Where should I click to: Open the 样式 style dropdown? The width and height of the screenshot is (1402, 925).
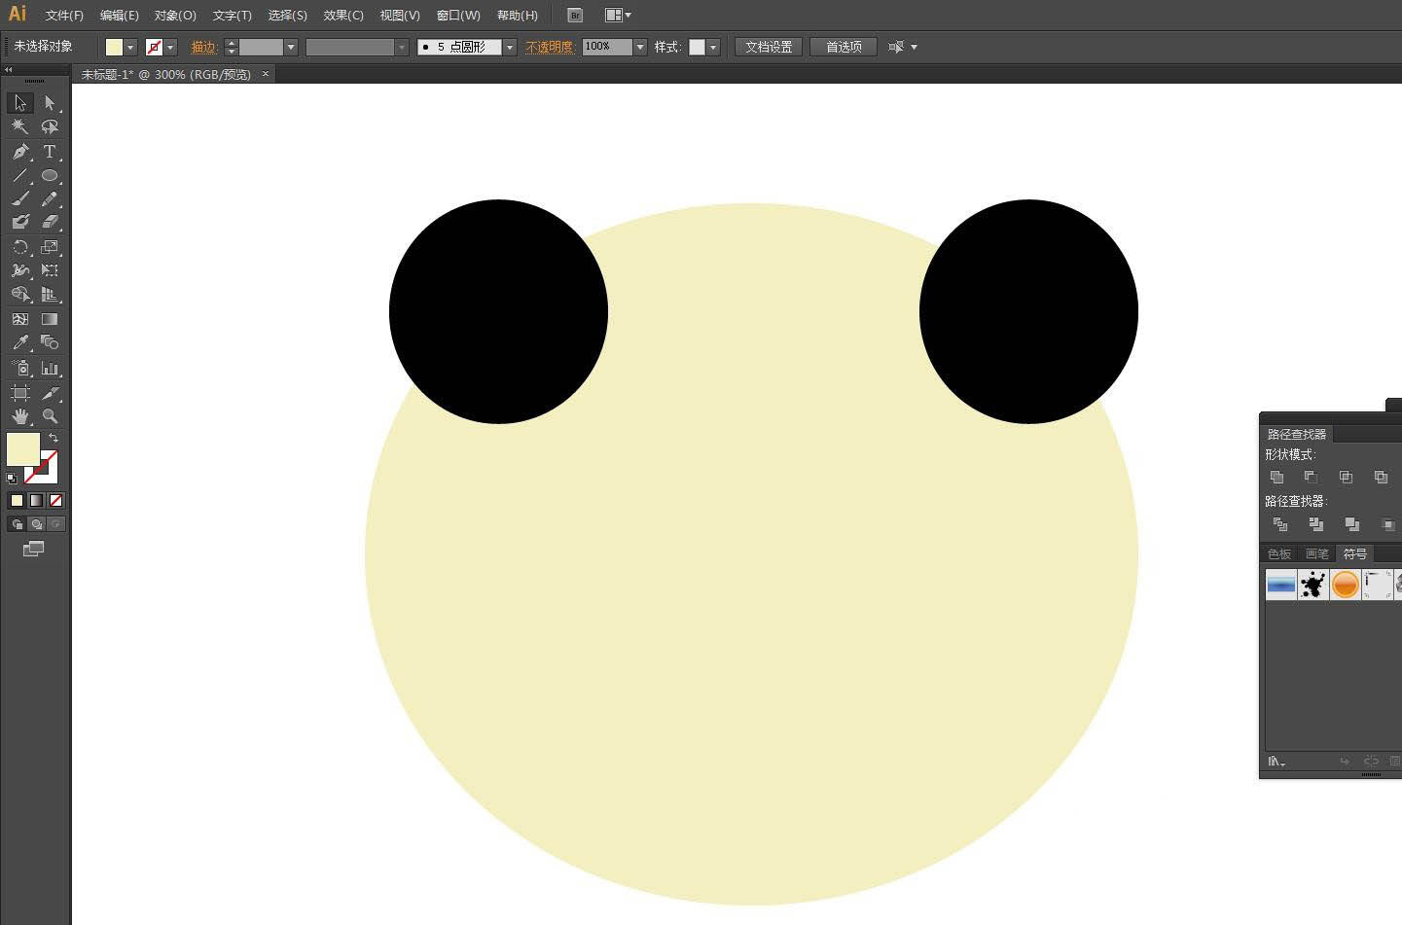[713, 47]
